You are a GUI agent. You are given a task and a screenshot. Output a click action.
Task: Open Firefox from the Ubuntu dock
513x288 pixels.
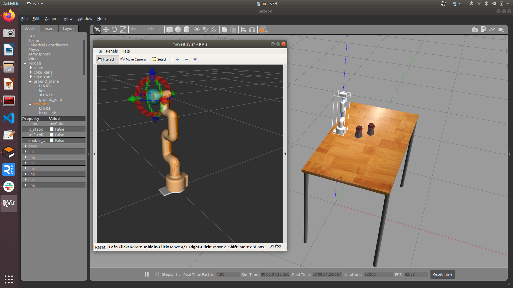pyautogui.click(x=9, y=16)
